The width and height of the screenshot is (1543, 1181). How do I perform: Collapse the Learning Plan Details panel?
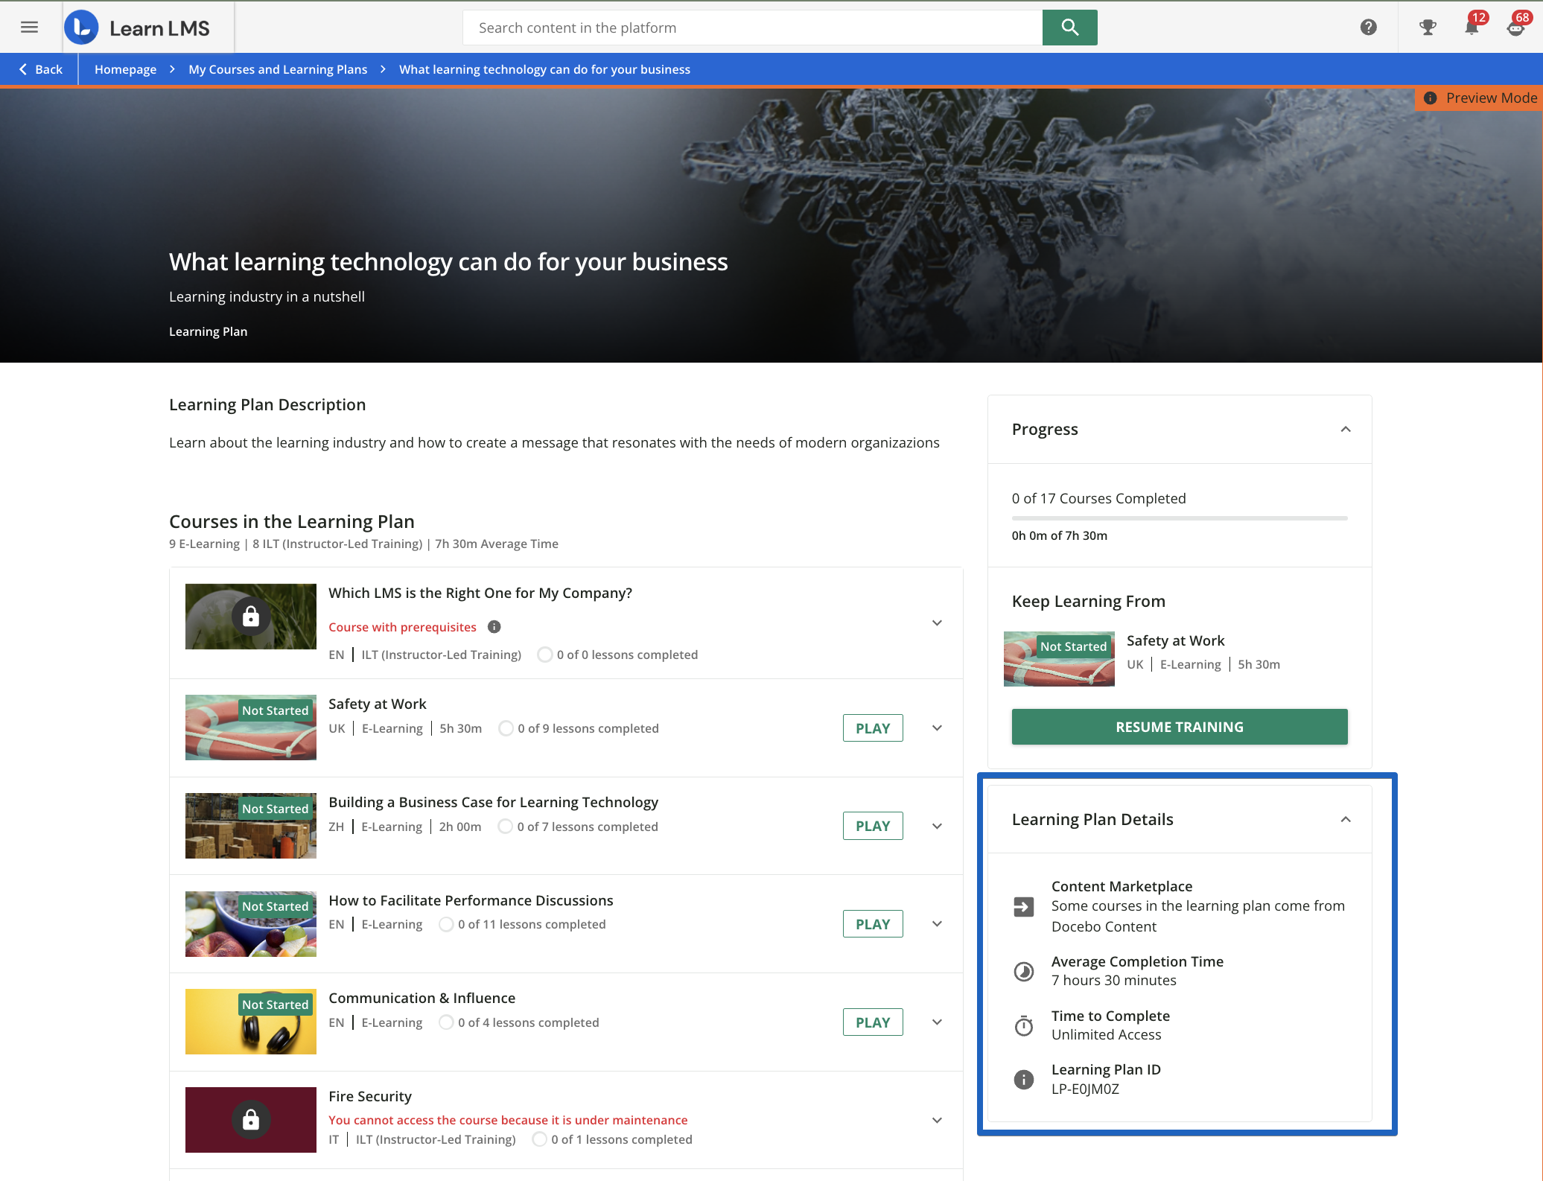[x=1345, y=820]
